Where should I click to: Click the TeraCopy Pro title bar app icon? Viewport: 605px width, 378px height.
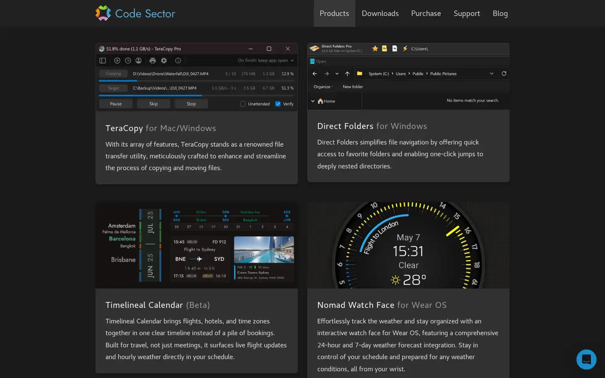[102, 49]
